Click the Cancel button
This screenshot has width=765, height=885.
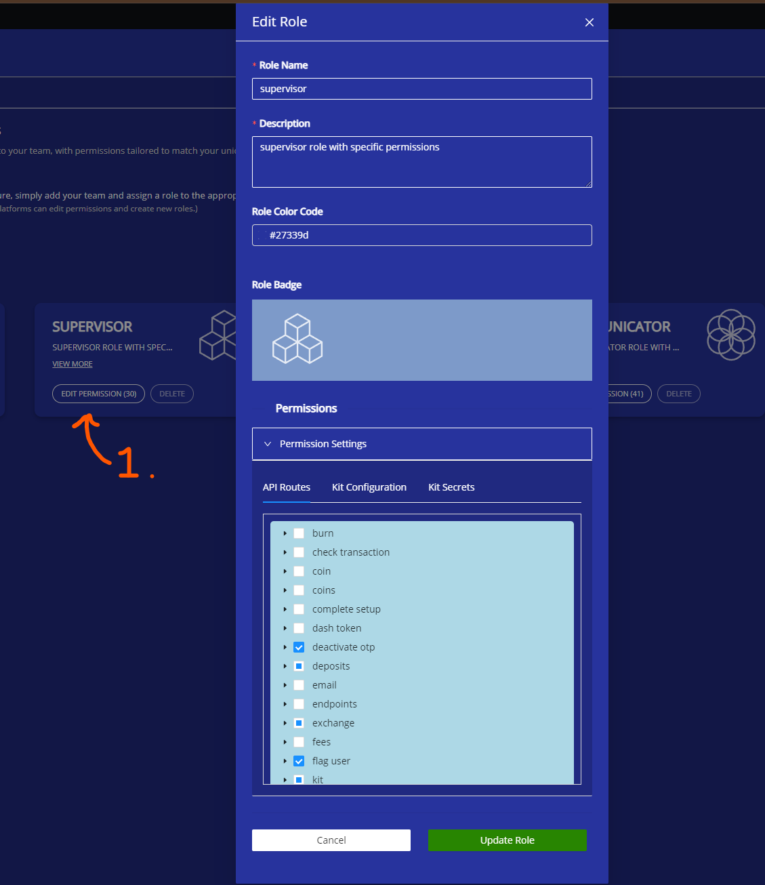pos(331,840)
